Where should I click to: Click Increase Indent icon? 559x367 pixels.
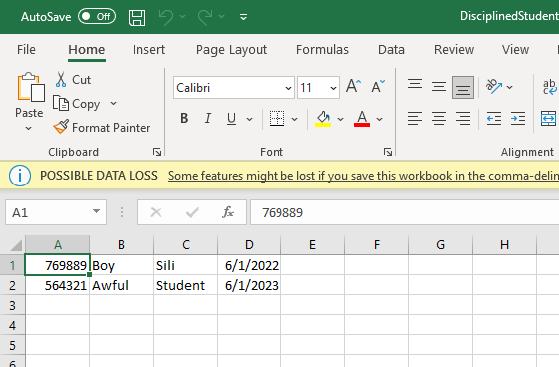[518, 119]
